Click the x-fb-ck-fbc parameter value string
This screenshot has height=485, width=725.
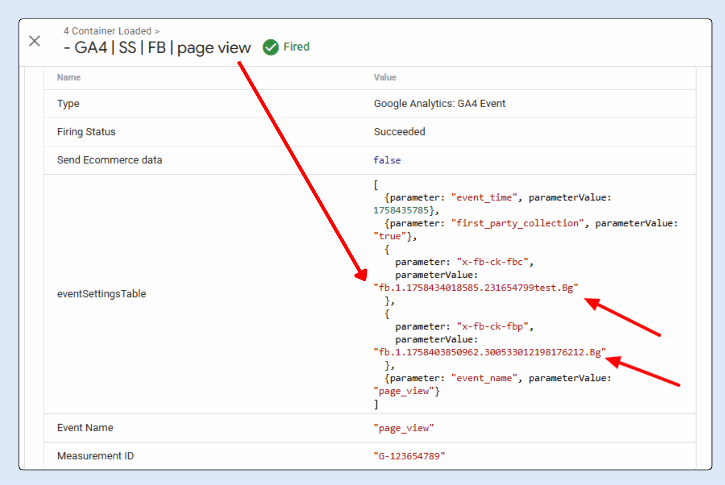475,288
